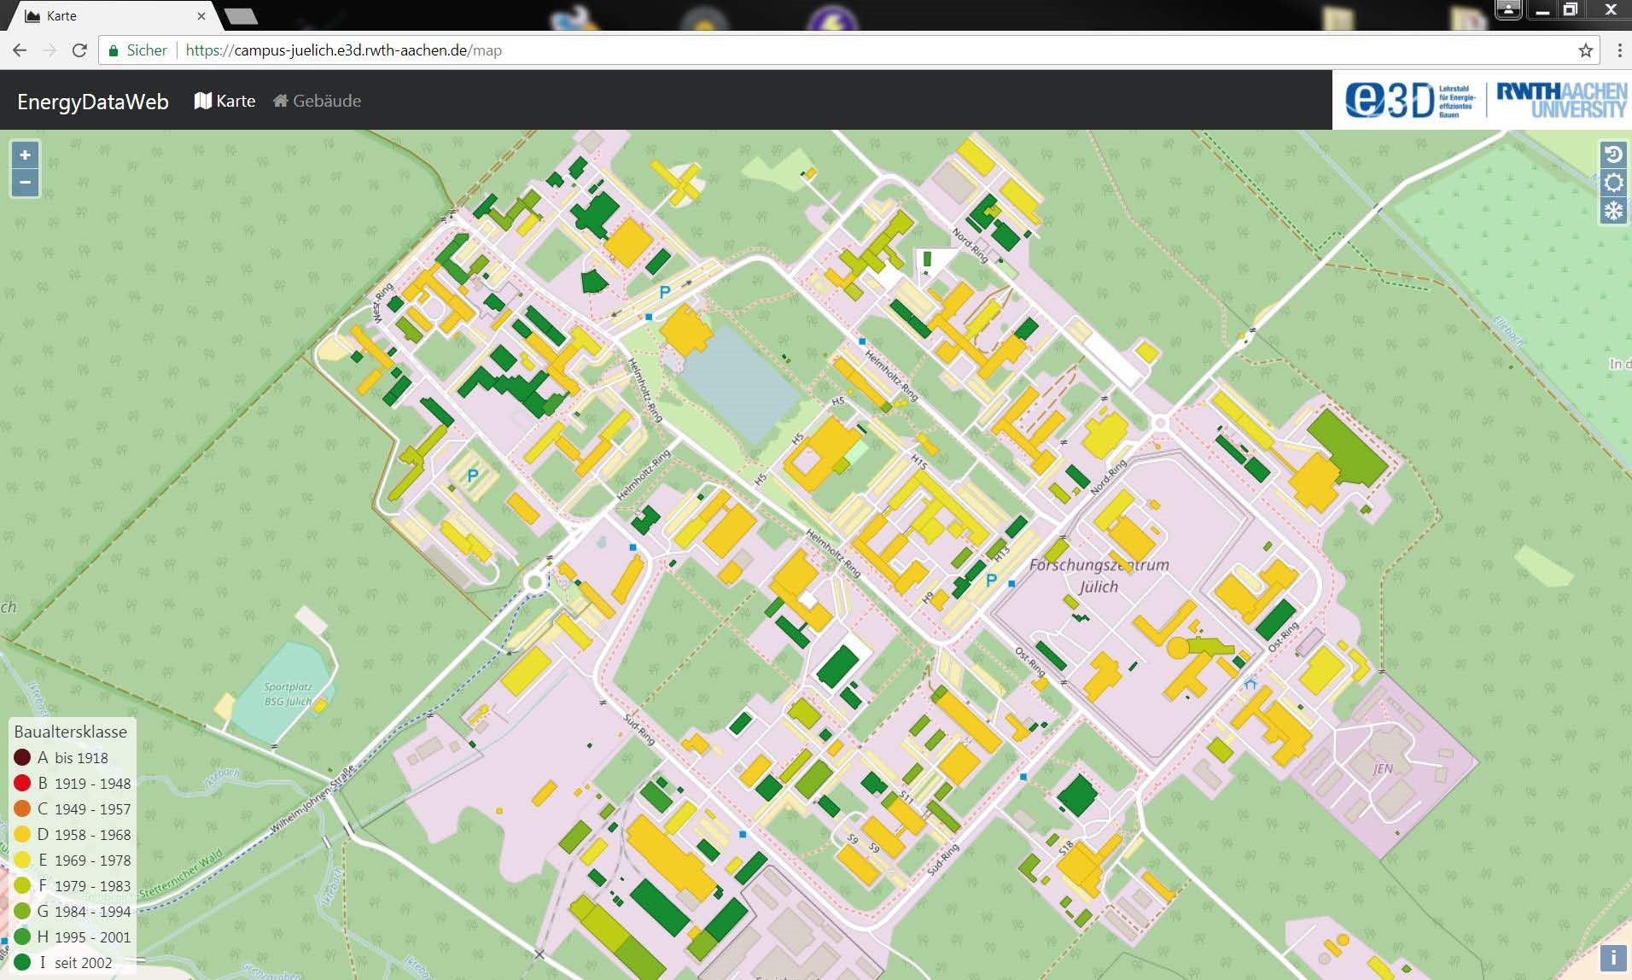This screenshot has width=1632, height=980.
Task: Open the Chrome three-dot menu
Action: click(1619, 50)
